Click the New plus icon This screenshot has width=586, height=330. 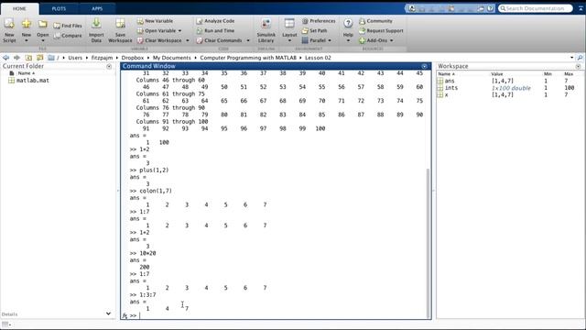27,24
